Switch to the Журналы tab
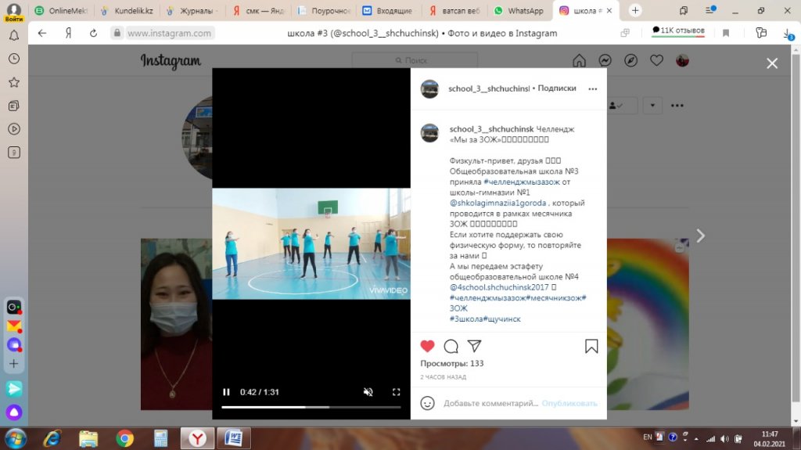The height and width of the screenshot is (450, 801). [x=193, y=10]
